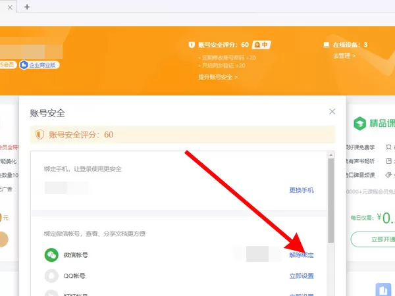Click 账号安全评分: 60 text in dialog
This screenshot has height=296, width=395.
coord(81,135)
